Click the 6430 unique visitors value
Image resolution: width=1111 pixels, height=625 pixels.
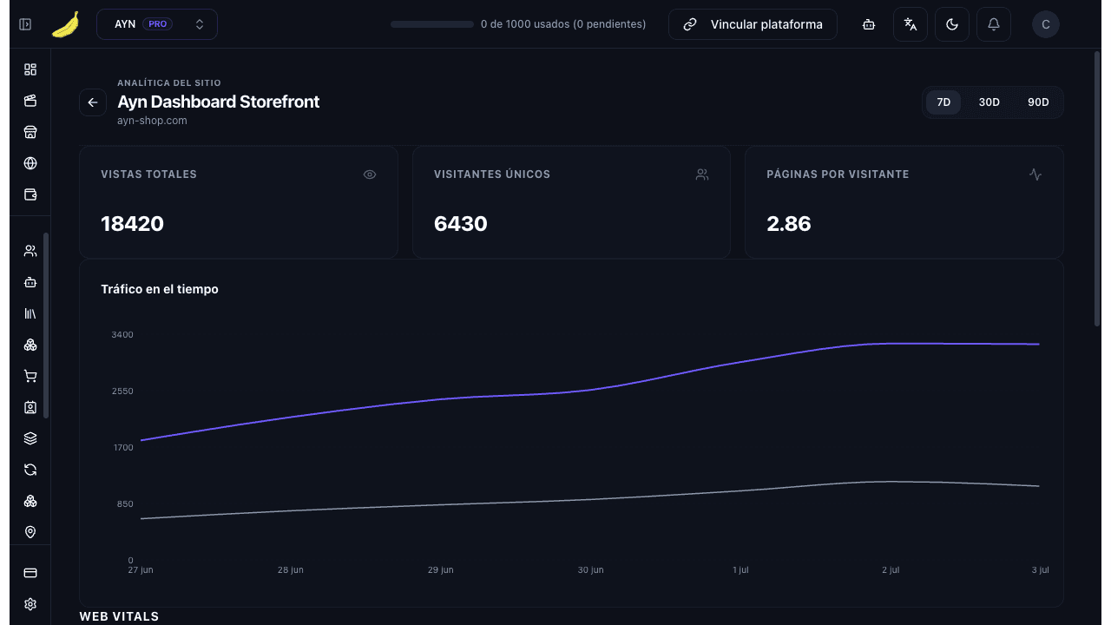click(460, 224)
